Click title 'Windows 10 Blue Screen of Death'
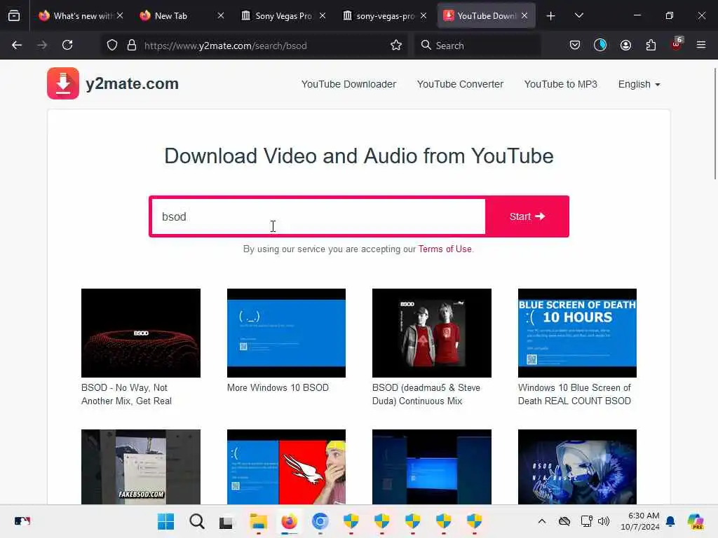Screen dimensions: 718x538 (x=575, y=394)
